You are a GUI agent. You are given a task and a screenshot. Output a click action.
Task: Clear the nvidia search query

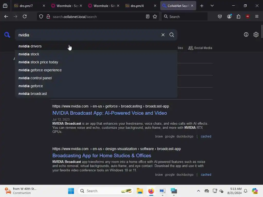click(x=163, y=35)
